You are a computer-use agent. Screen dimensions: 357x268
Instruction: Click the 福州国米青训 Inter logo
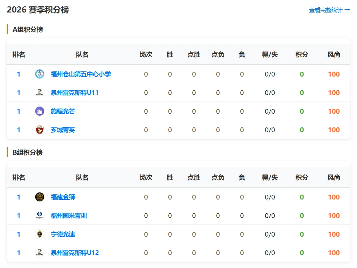coord(40,215)
